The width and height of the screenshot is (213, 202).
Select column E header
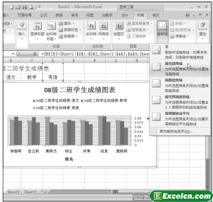[74, 61]
